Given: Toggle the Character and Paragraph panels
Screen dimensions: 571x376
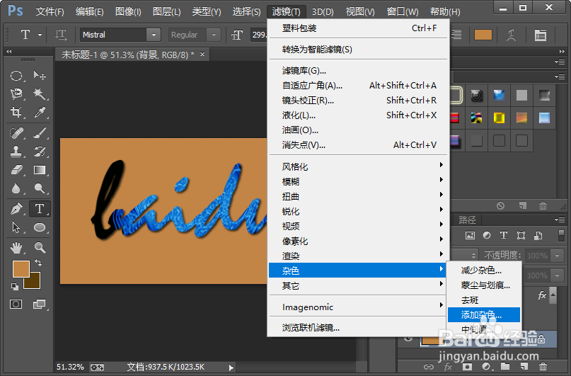Looking at the screenshot, I should point(540,35).
